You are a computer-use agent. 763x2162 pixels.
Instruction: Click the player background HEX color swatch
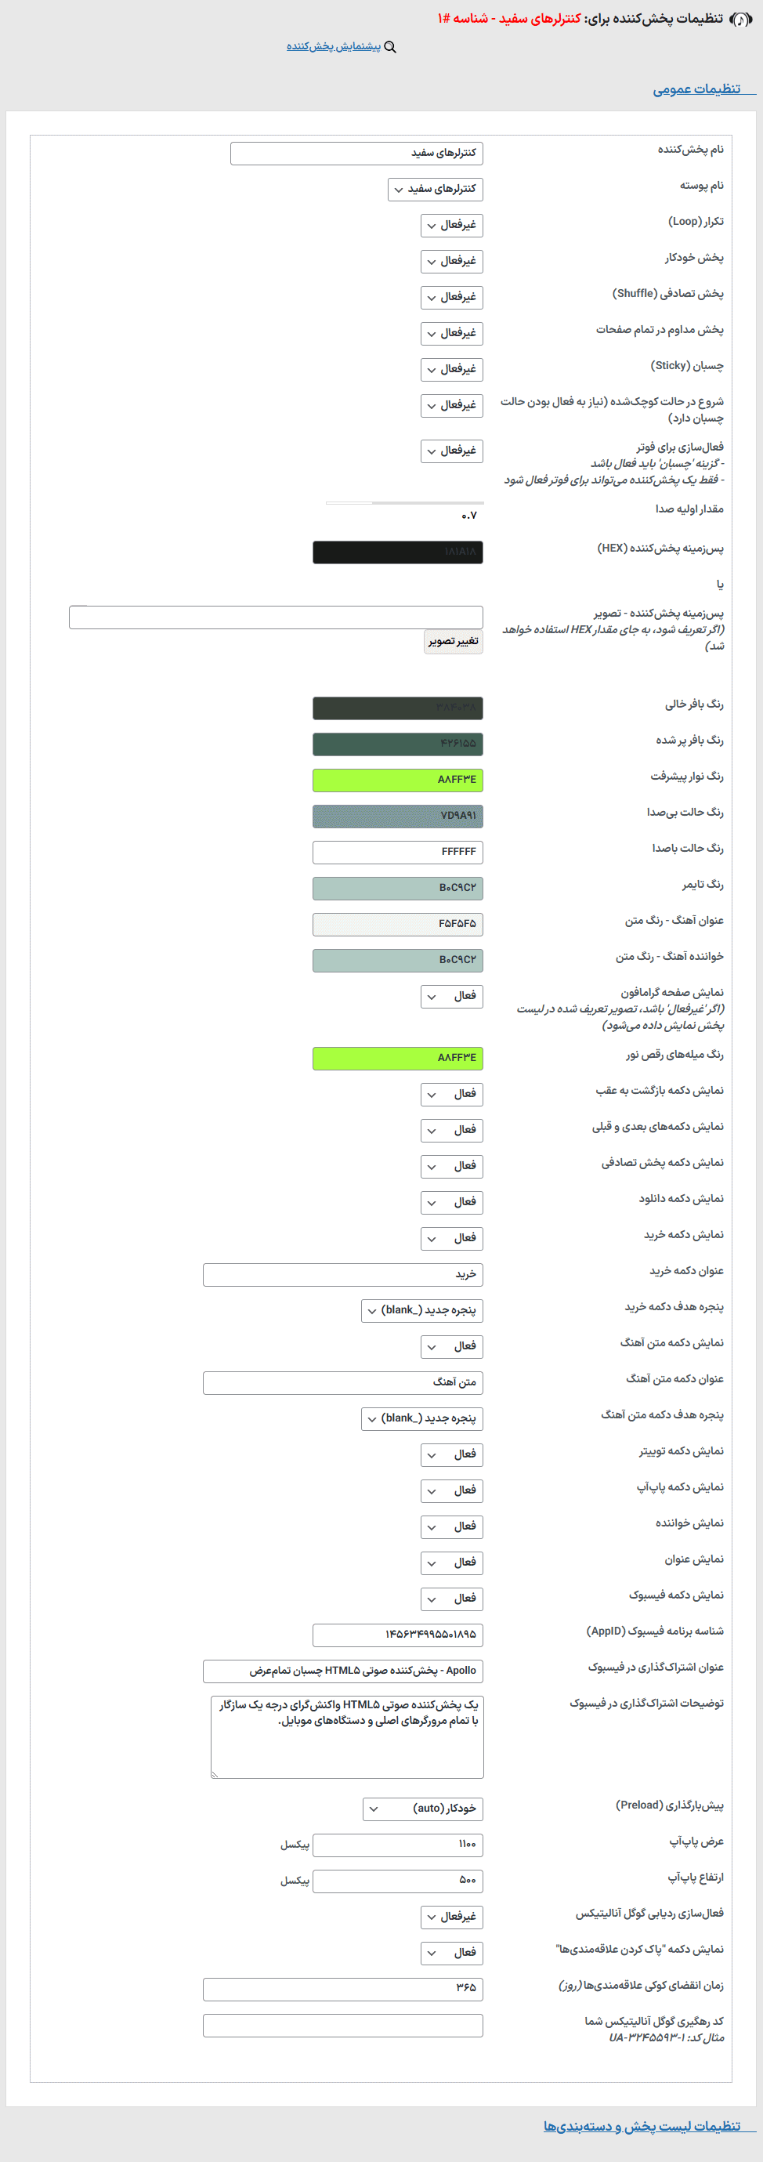(x=397, y=552)
